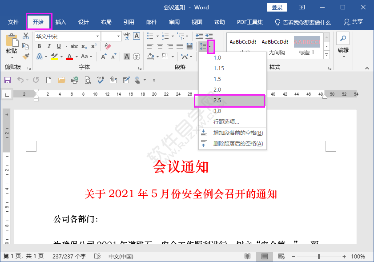Screen dimensions: 374x262
Task: Click the 登录 sign-in button
Action: [277, 8]
